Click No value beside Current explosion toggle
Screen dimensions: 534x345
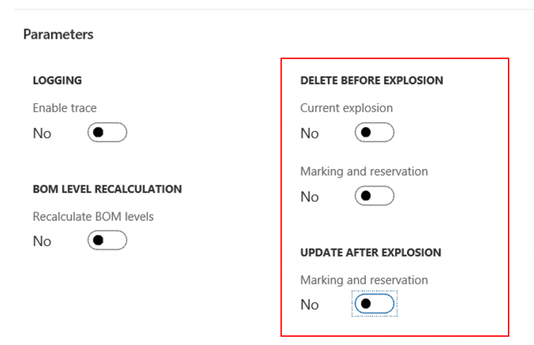(310, 133)
